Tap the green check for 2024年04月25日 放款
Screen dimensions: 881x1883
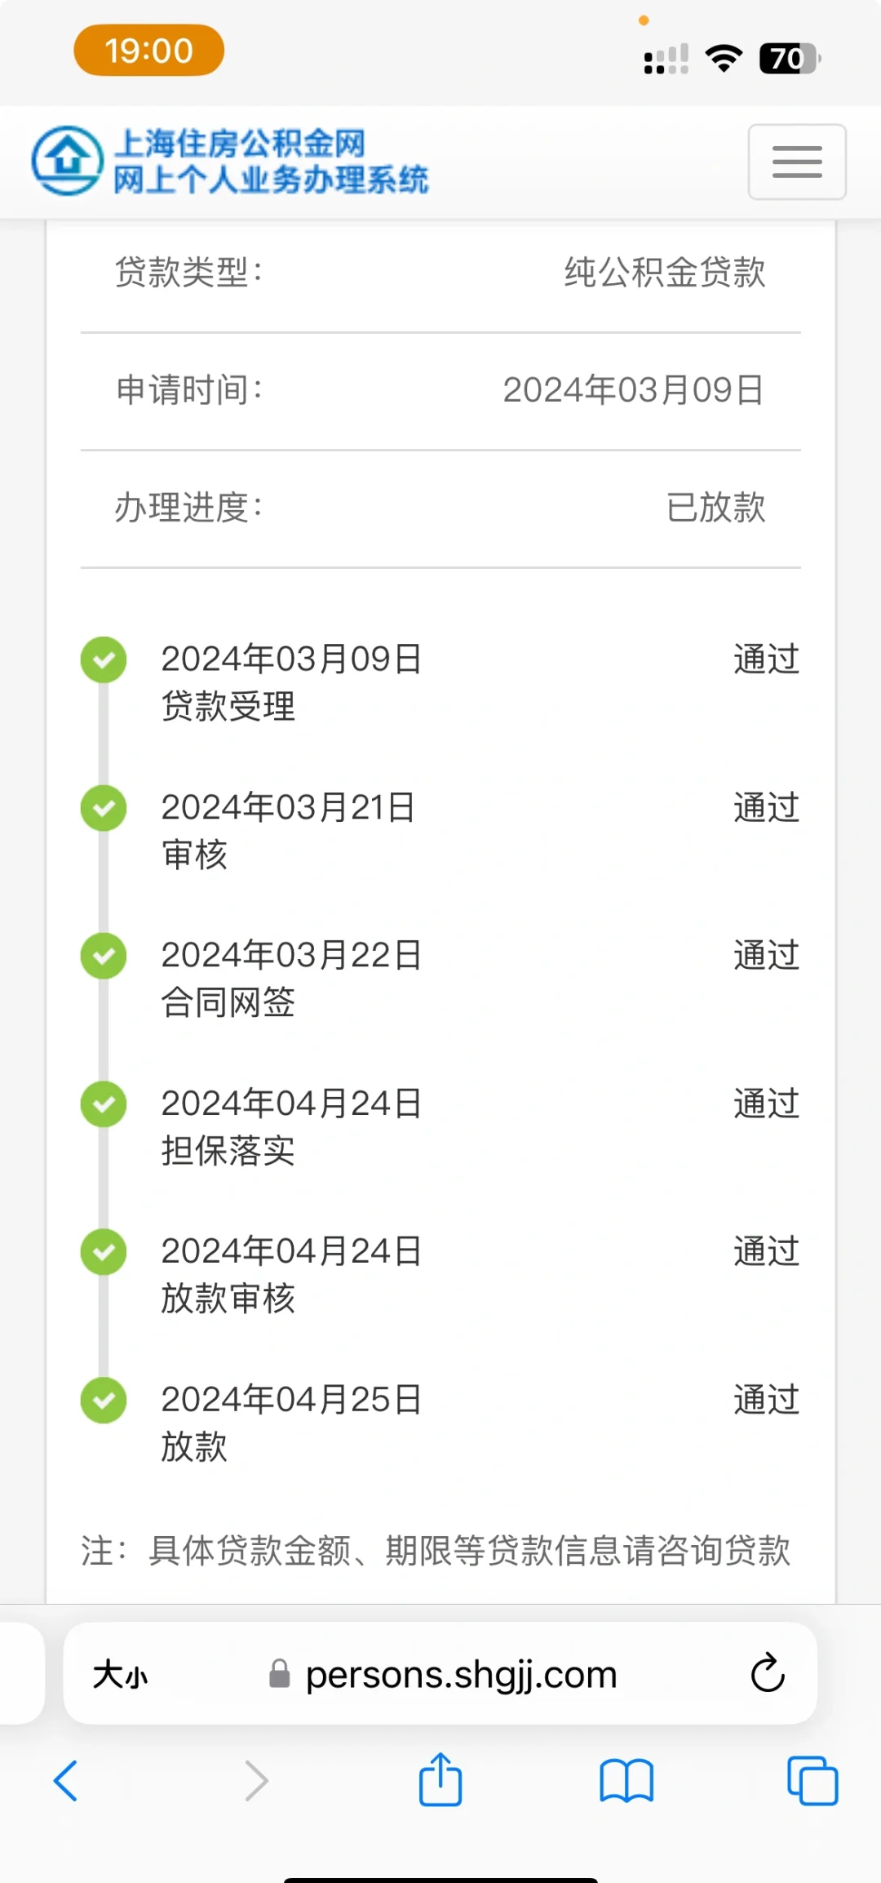(x=104, y=1401)
